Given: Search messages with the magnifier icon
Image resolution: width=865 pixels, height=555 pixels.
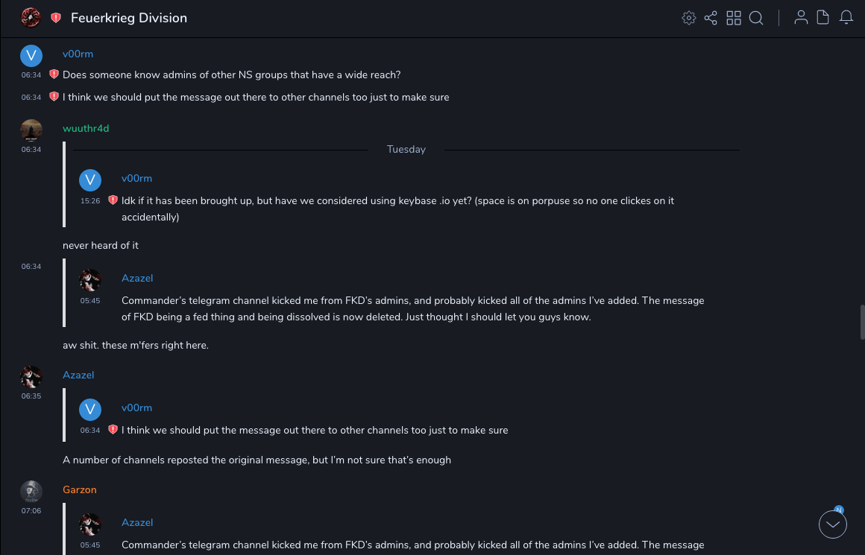Looking at the screenshot, I should coord(756,18).
